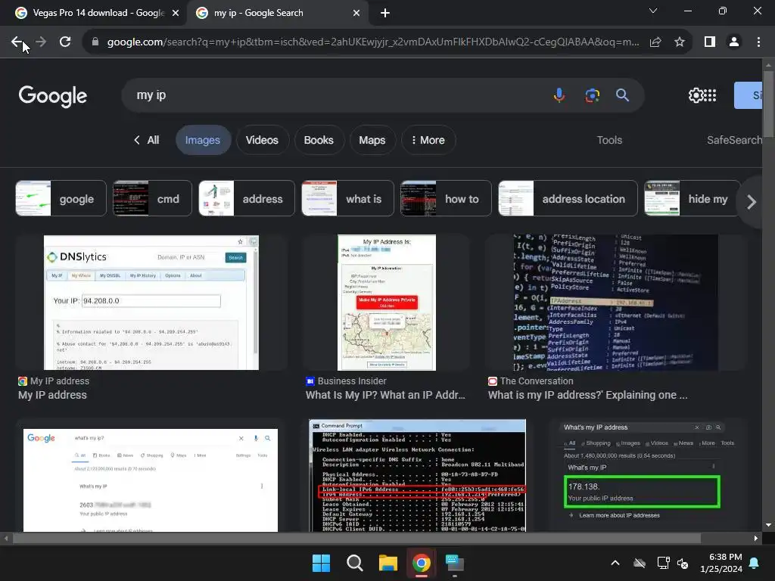Screen dimensions: 775x581
Task: Open the DNSlytics image result
Action: 151,303
